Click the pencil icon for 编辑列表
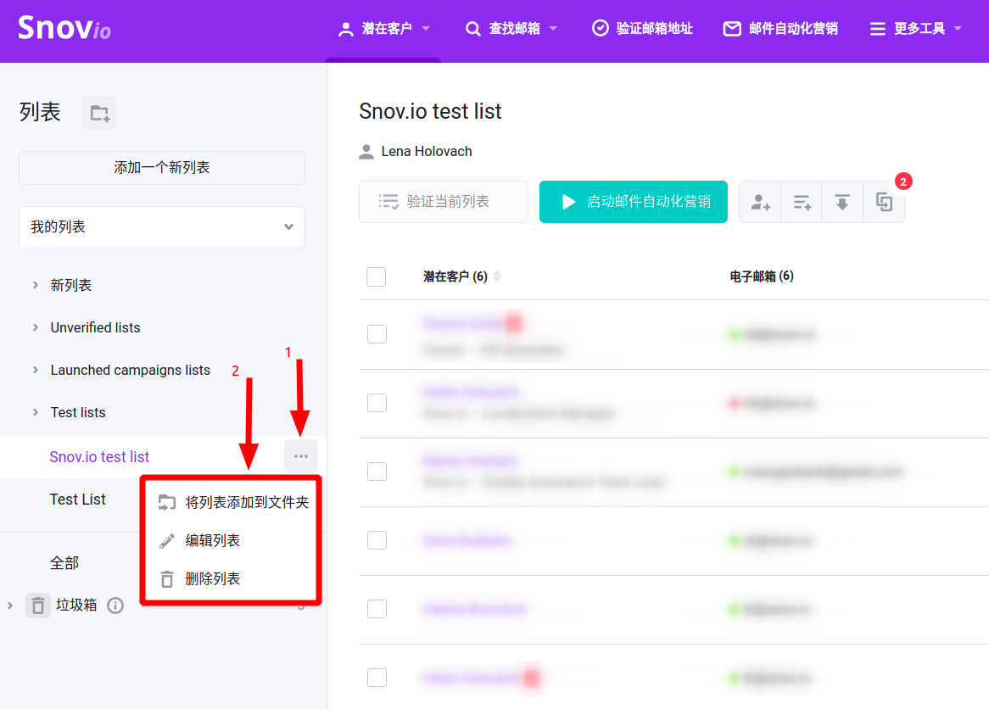This screenshot has width=989, height=709. pyautogui.click(x=166, y=541)
